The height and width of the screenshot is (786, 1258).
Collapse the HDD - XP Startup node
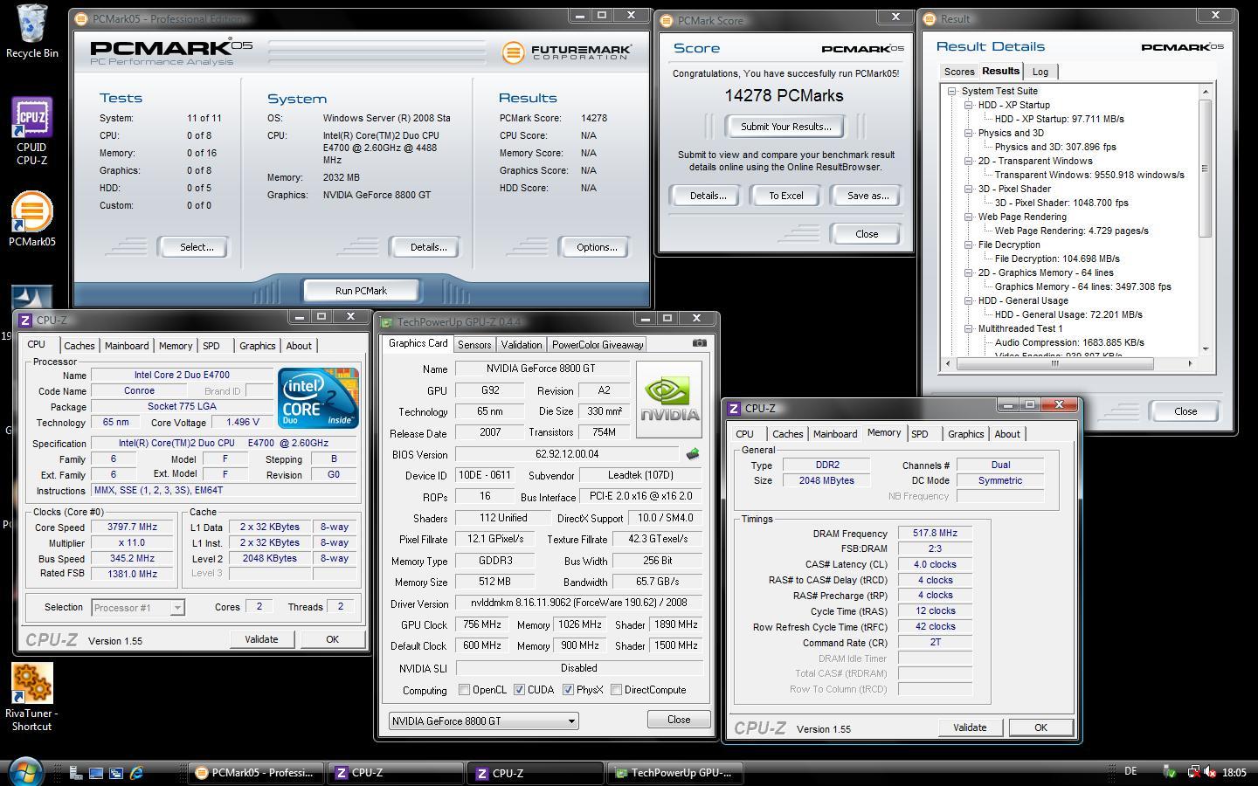pos(969,105)
